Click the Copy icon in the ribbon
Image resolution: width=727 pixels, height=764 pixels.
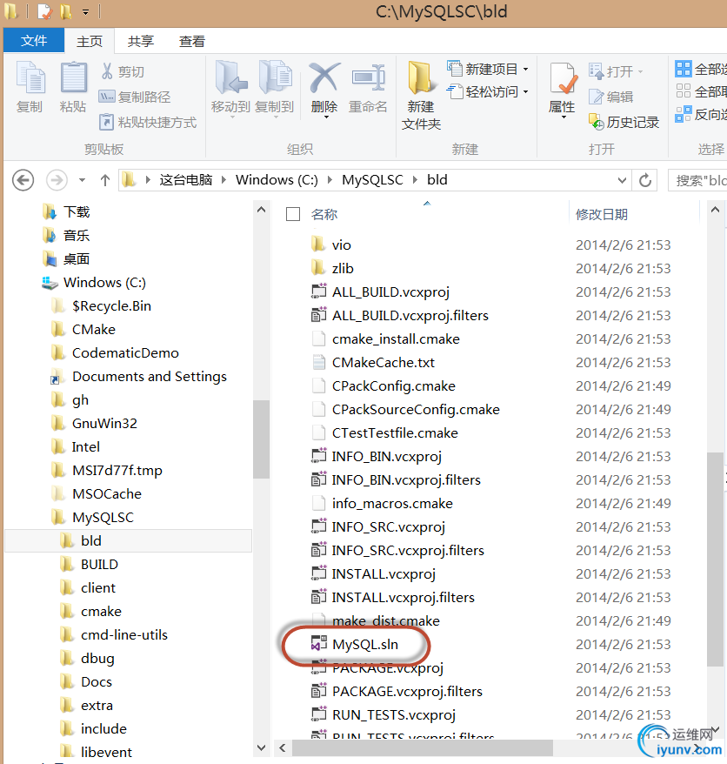click(x=30, y=77)
